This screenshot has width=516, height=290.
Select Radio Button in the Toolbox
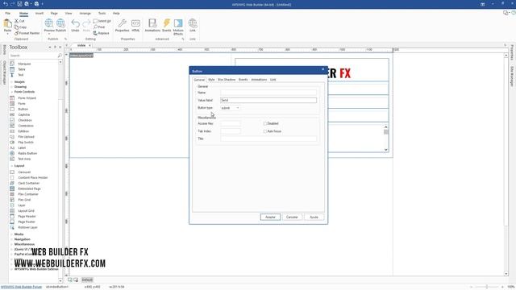pyautogui.click(x=27, y=154)
